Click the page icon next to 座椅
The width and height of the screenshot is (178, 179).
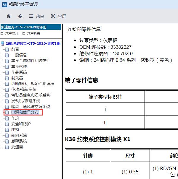pos(7,130)
